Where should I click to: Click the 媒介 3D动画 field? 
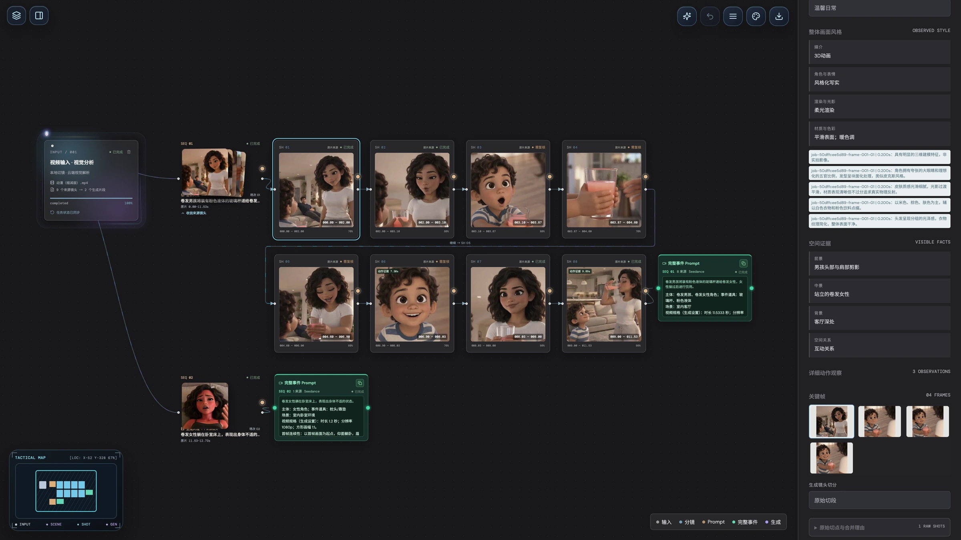tap(879, 52)
